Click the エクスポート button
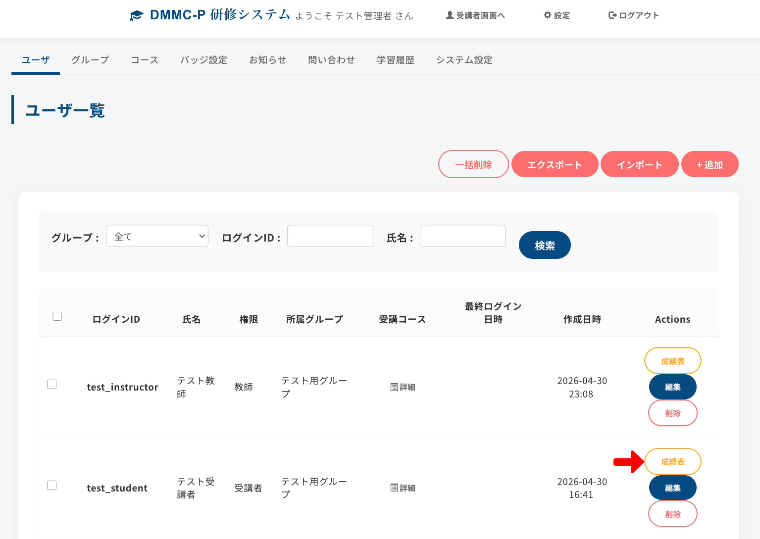This screenshot has height=539, width=760. click(x=555, y=164)
